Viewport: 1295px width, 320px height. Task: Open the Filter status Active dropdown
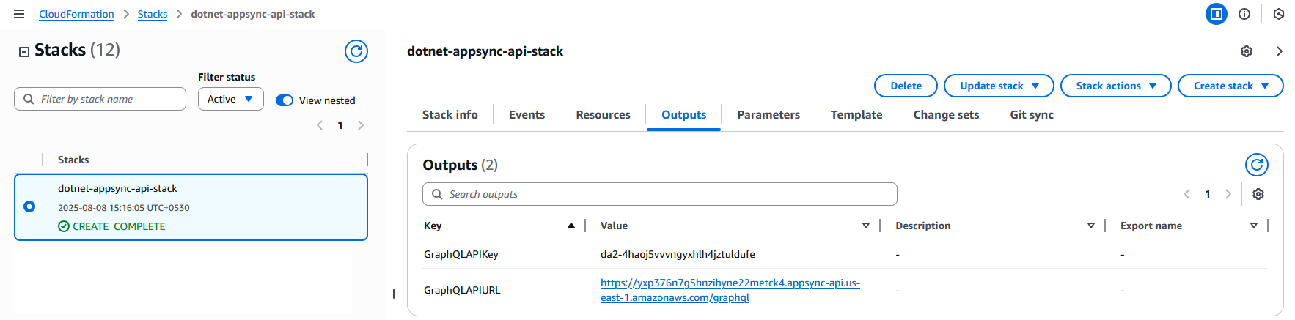tap(230, 99)
